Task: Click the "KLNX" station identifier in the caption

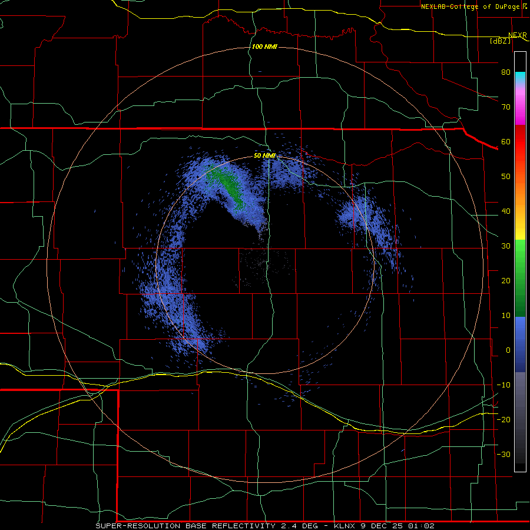Action: coord(345,526)
